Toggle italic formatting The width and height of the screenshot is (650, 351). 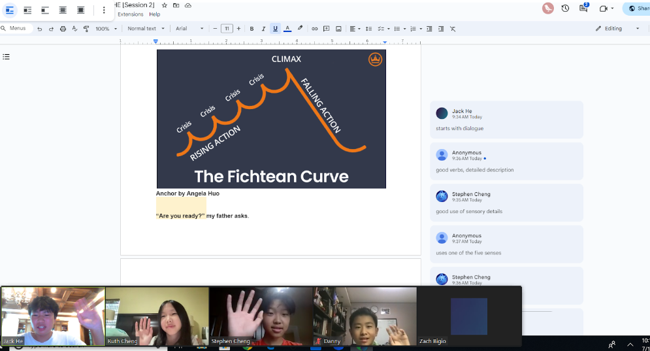(263, 29)
